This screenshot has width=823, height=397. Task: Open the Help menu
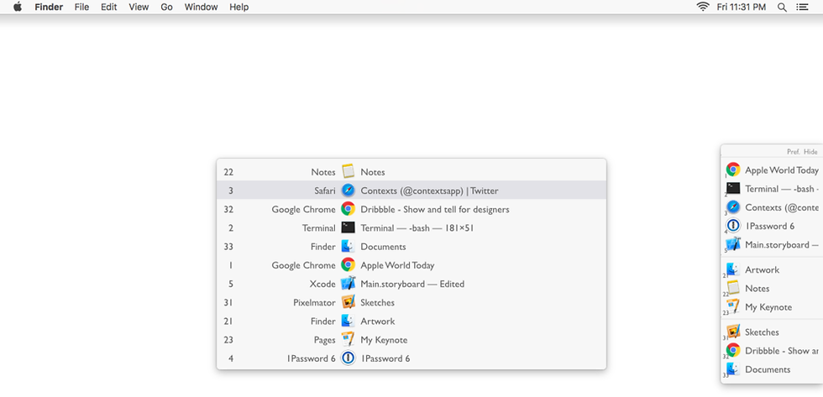coord(239,7)
